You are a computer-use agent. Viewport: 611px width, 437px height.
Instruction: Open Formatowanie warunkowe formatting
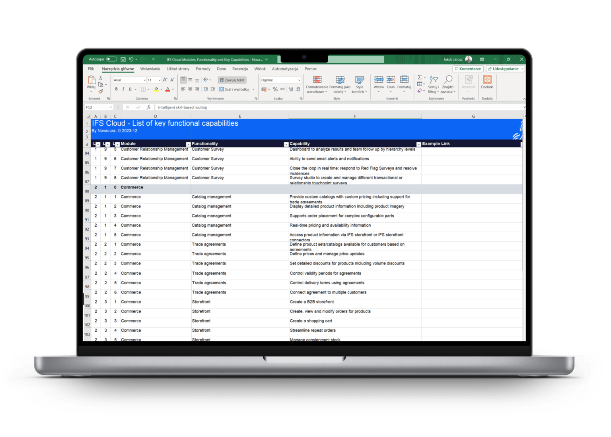coord(317,84)
